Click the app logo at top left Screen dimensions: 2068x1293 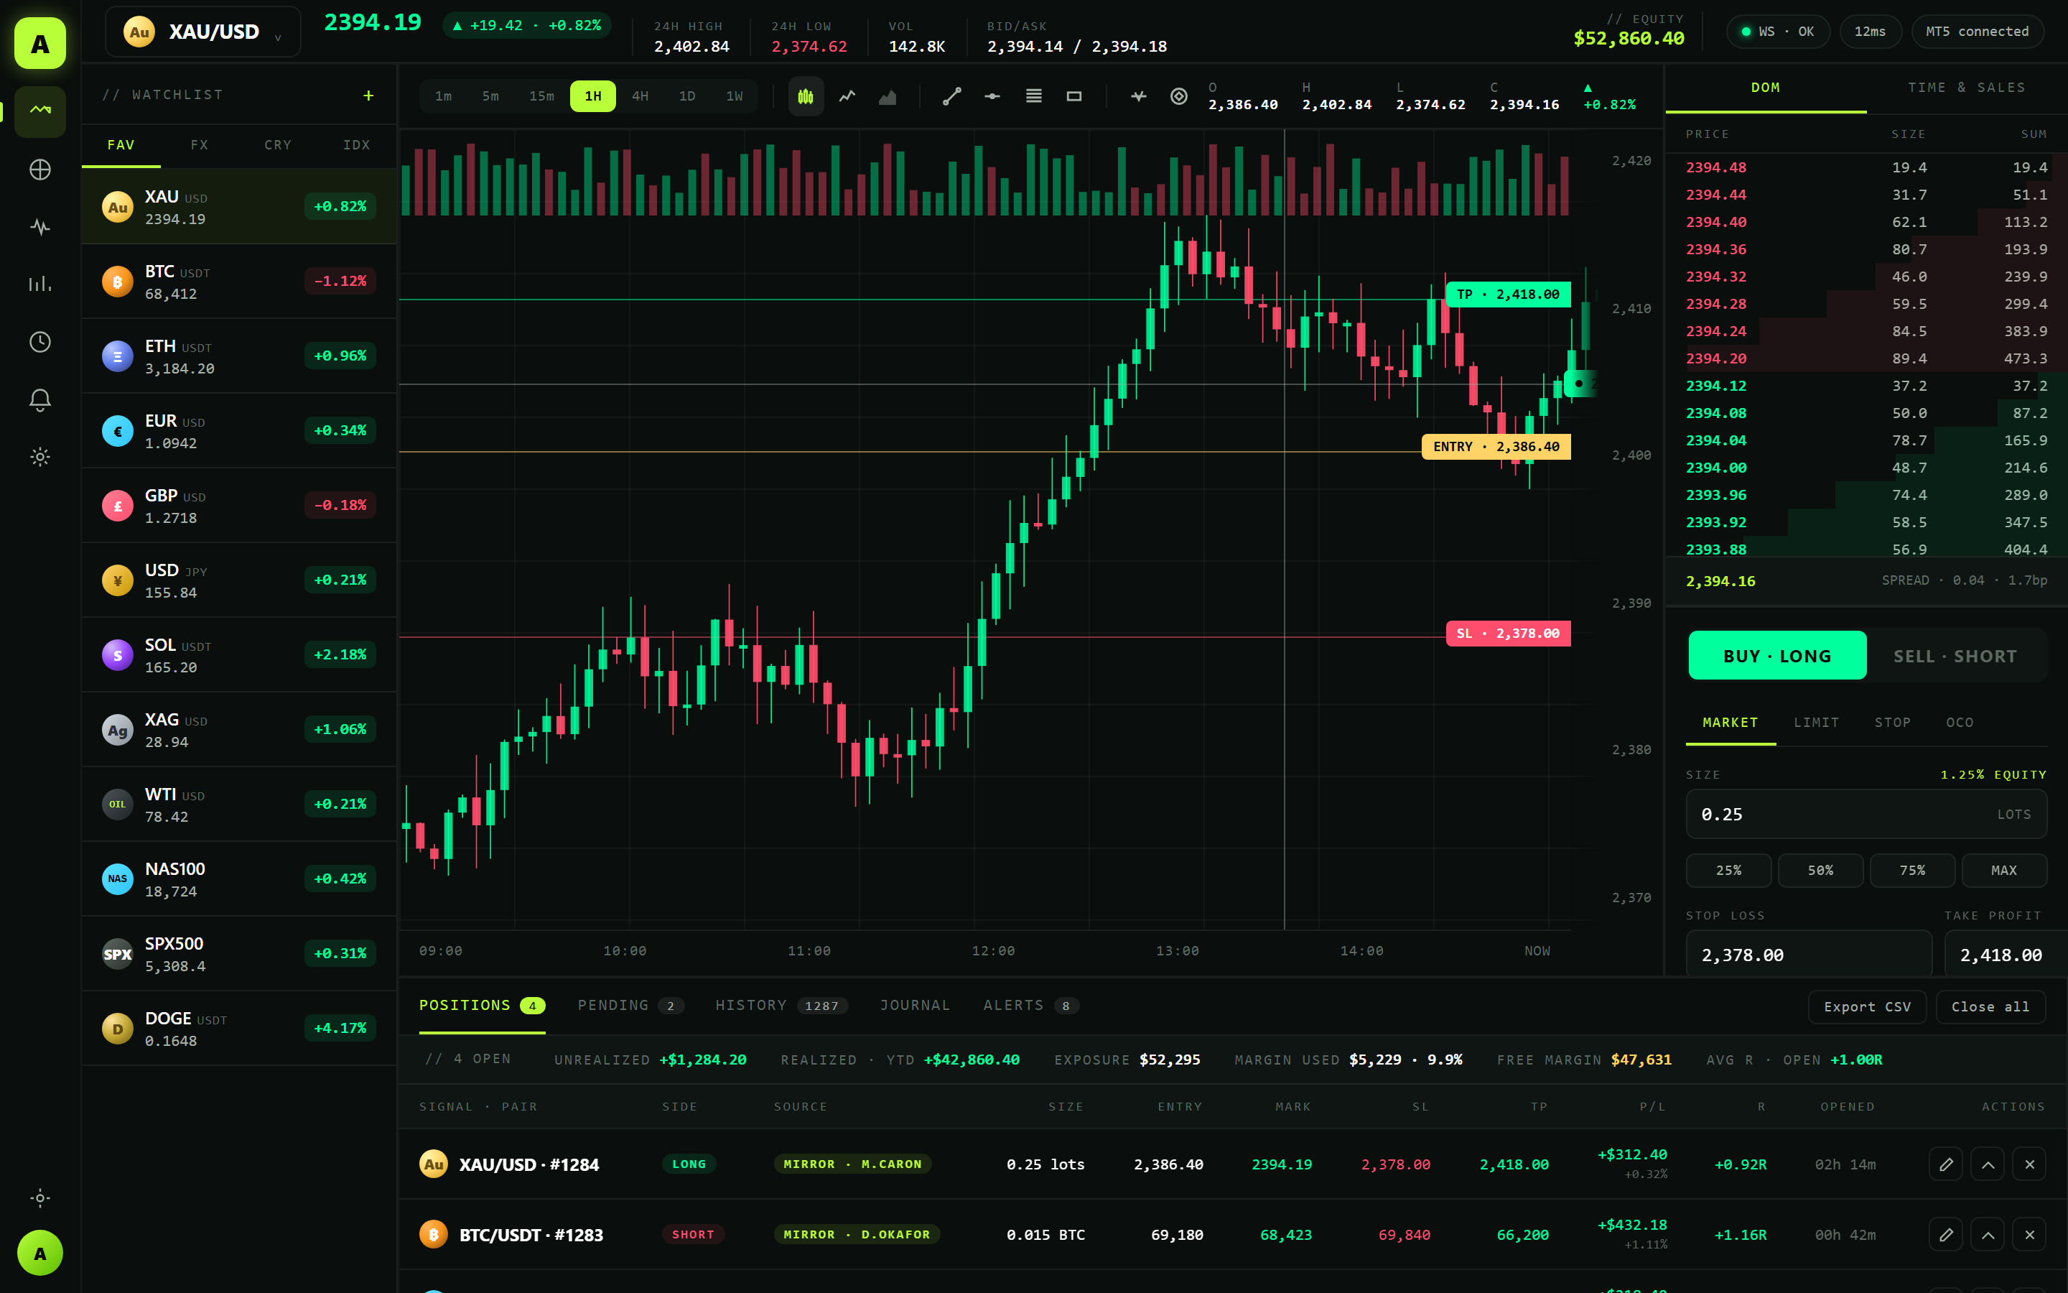pyautogui.click(x=40, y=43)
